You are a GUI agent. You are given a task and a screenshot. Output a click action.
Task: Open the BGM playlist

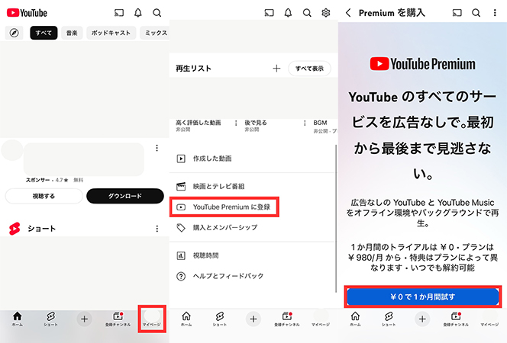(325, 127)
